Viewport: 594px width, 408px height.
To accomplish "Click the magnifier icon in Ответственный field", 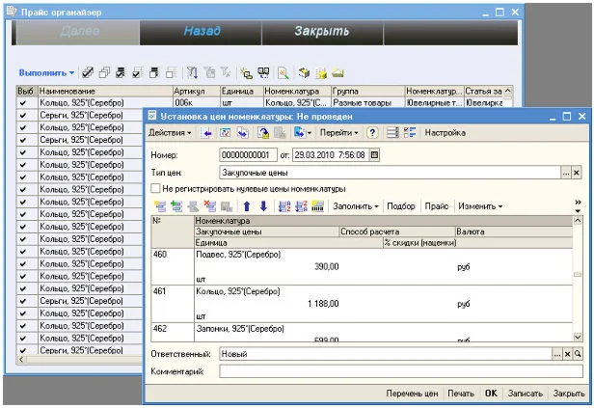I will pos(579,354).
